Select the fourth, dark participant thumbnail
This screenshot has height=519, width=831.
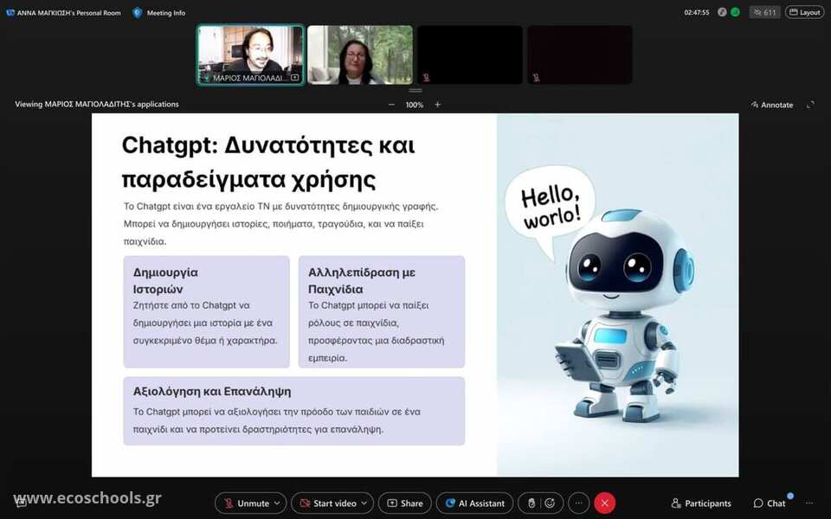click(x=580, y=54)
